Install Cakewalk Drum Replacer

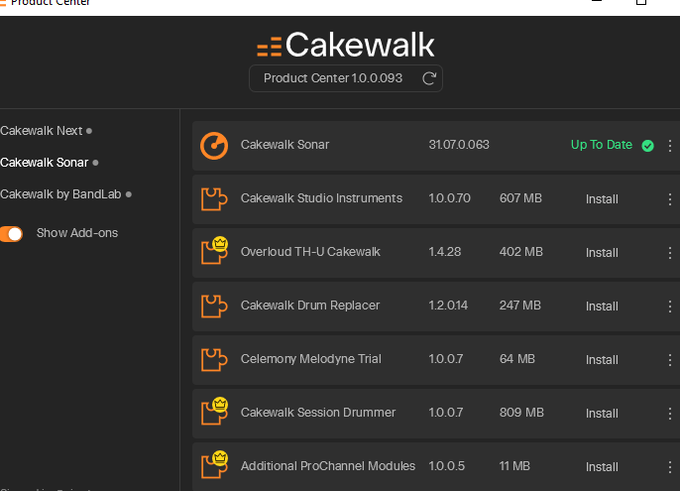coord(602,307)
